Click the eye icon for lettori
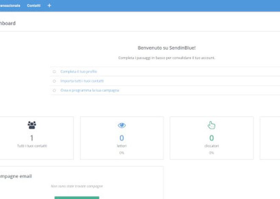Image resolution: width=280 pixels, height=199 pixels. 122,125
